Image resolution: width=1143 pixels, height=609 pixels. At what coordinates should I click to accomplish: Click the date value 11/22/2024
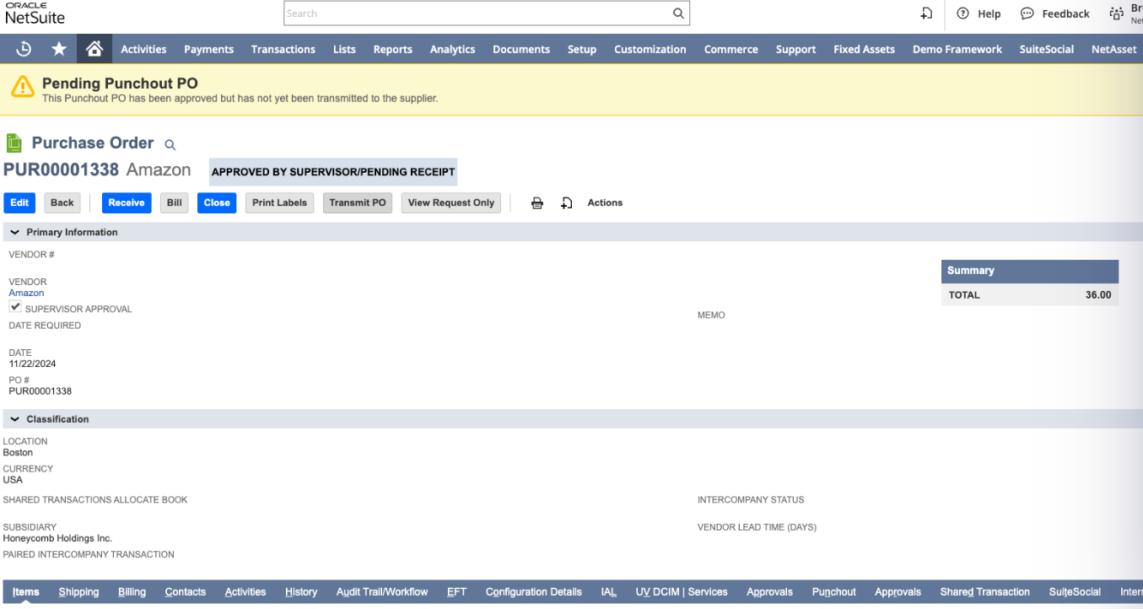[33, 364]
